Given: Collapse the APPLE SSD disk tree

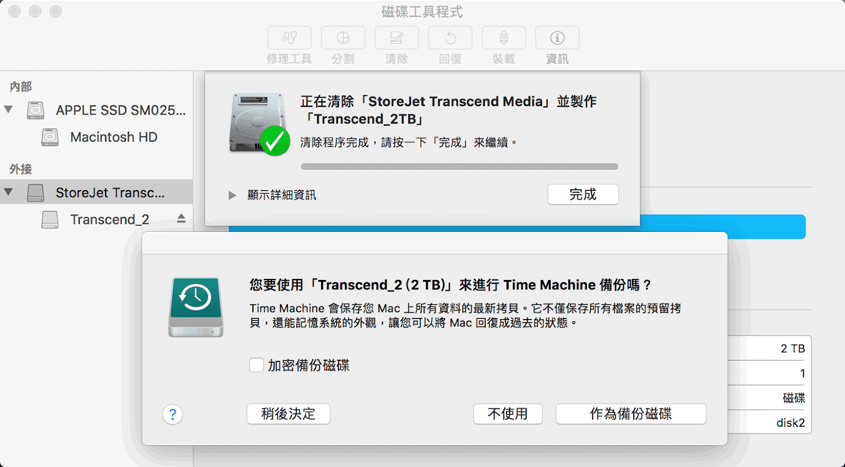Looking at the screenshot, I should (x=8, y=109).
